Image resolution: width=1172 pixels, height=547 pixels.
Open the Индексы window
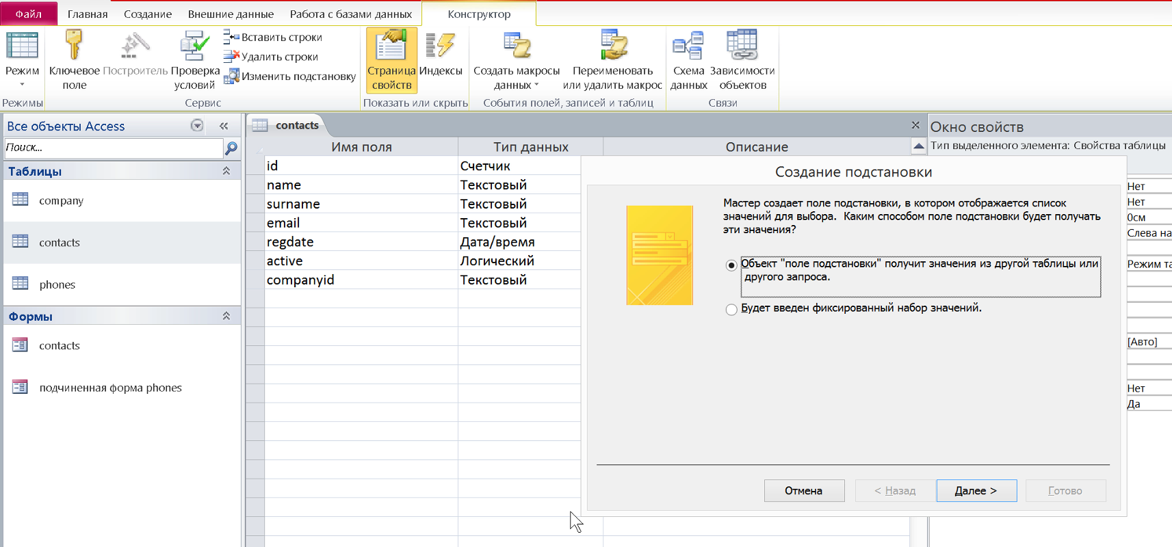point(441,53)
